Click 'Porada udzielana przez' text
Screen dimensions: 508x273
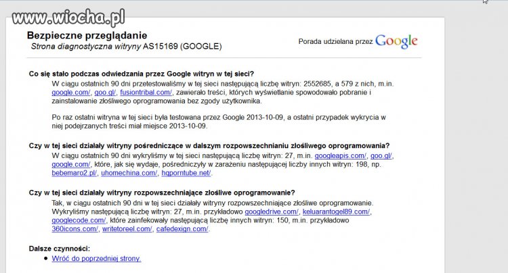point(336,42)
